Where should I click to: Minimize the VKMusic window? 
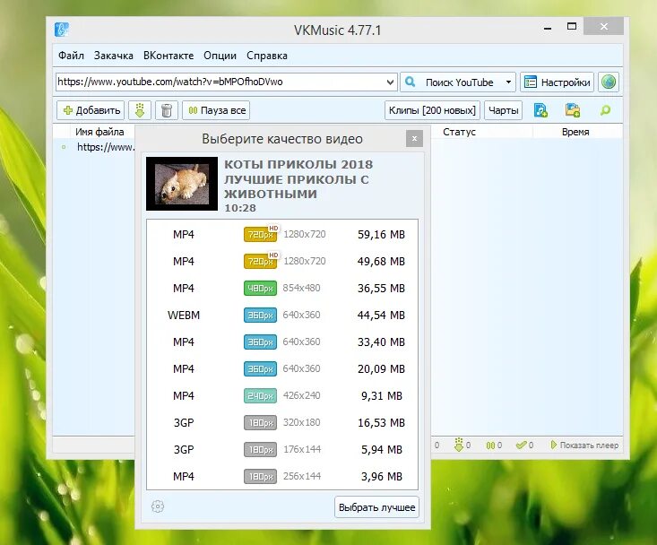click(548, 28)
